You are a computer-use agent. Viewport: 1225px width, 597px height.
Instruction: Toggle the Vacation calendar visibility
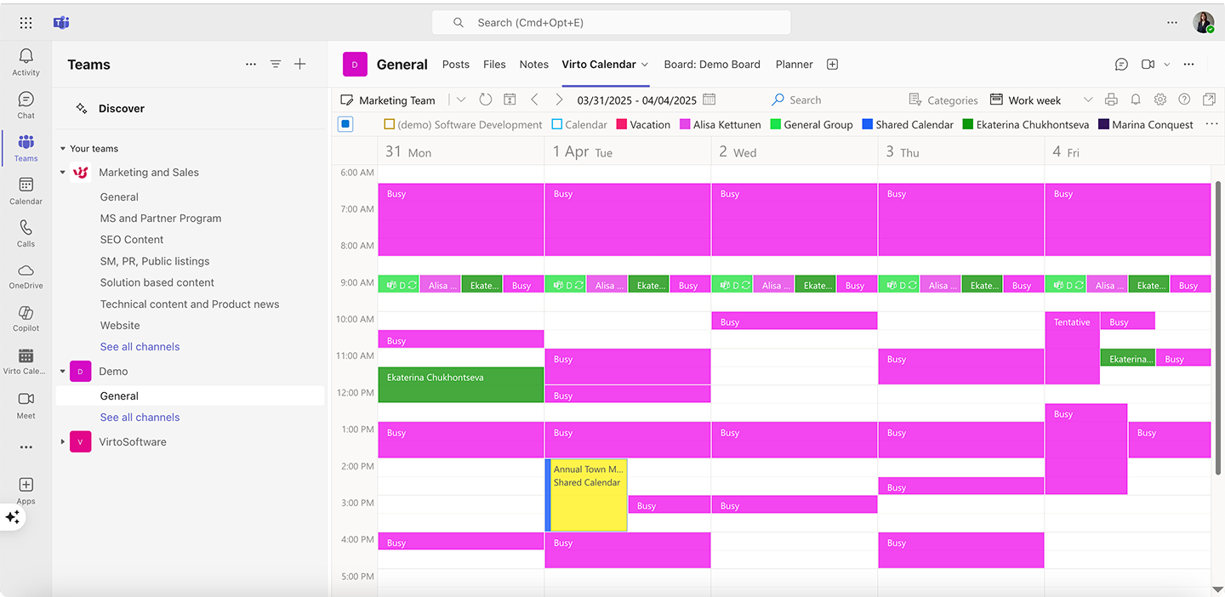(x=619, y=124)
